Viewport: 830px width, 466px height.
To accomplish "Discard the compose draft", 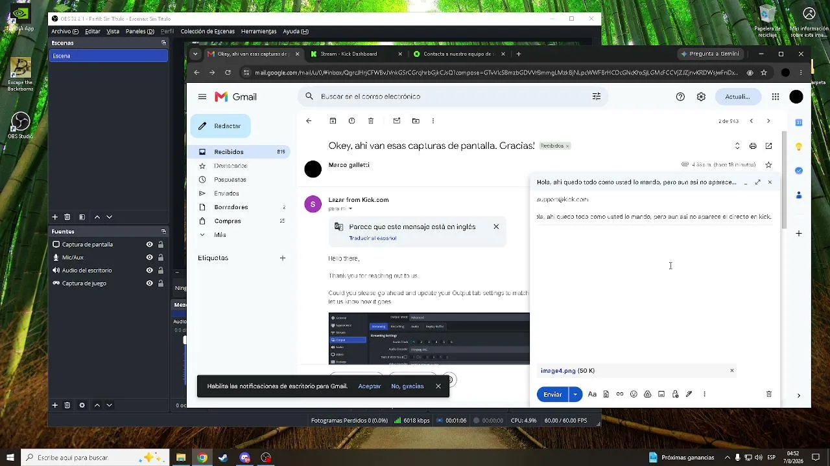I will pos(769,394).
